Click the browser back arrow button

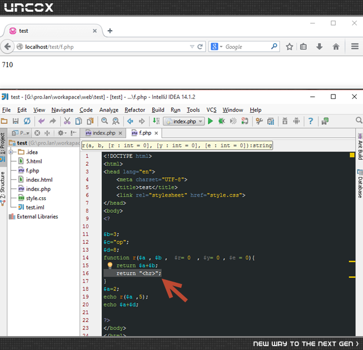(7, 47)
